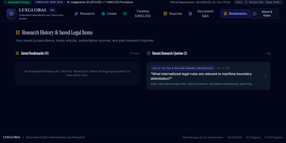The width and height of the screenshot is (286, 143).
Task: Open the Document Q&A tab
Action: pyautogui.click(x=201, y=14)
